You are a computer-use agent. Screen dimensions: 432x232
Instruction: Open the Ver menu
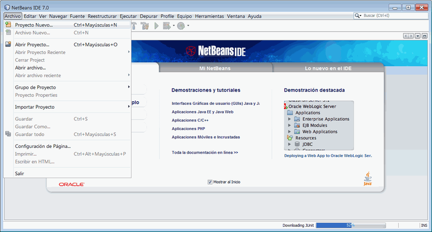click(43, 16)
